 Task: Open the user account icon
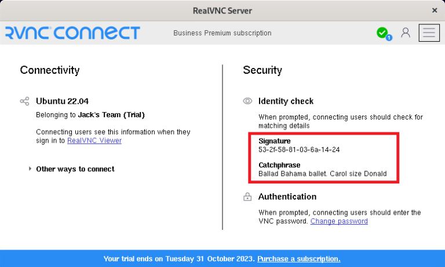[x=406, y=33]
